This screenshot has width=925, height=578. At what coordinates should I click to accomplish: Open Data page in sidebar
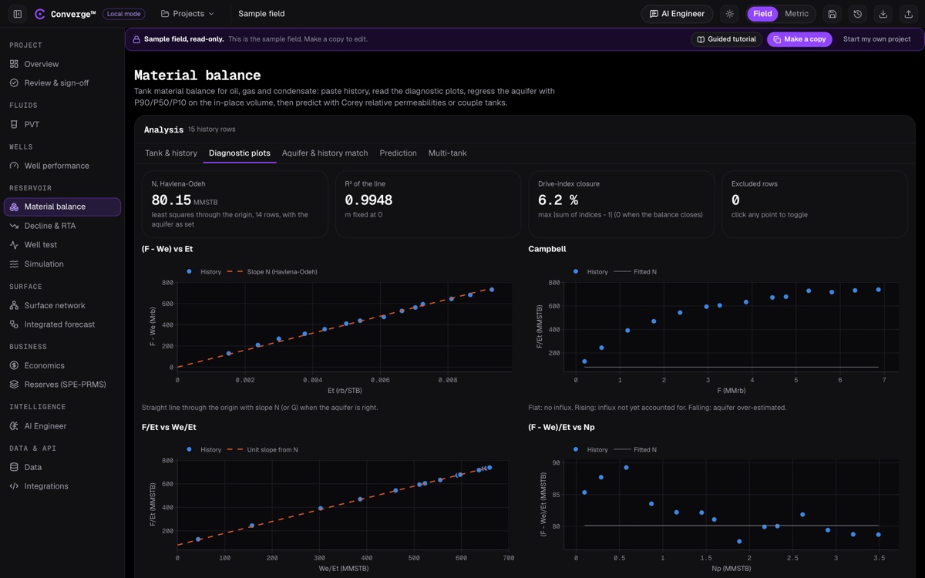click(62, 467)
